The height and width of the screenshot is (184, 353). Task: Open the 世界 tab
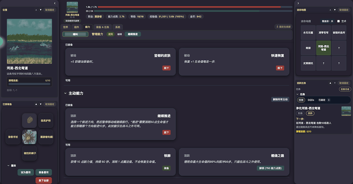(x=65, y=27)
